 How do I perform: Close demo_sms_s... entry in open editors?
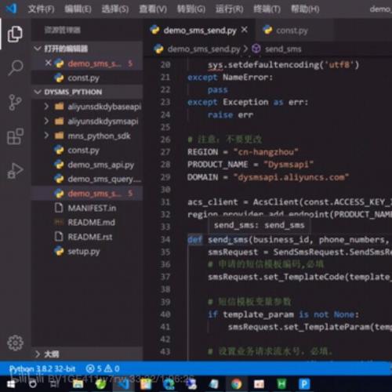[48, 63]
